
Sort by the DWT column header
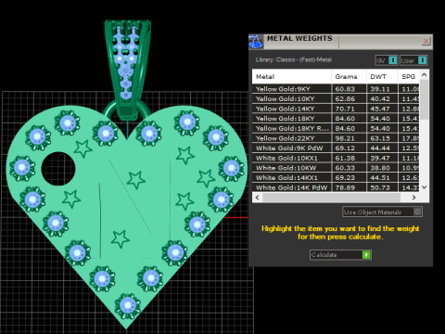tap(382, 77)
